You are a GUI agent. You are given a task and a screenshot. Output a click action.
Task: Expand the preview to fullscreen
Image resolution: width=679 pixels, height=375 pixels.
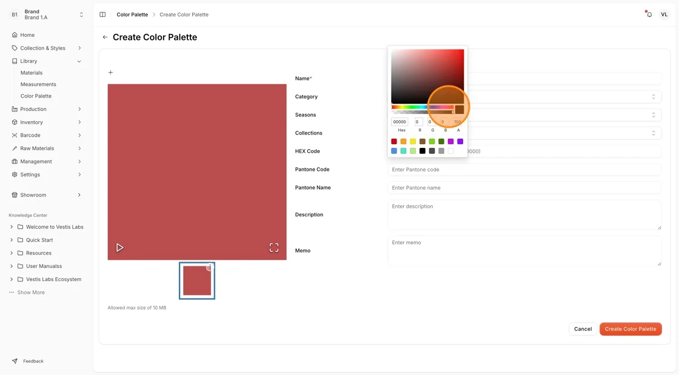[x=274, y=247]
